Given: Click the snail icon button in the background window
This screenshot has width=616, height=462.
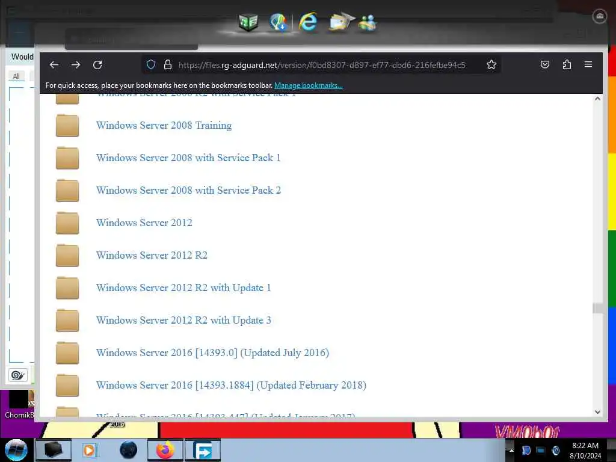Looking at the screenshot, I should [x=17, y=375].
